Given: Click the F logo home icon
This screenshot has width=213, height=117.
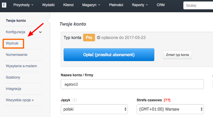Looking at the screenshot, I should (5, 5).
